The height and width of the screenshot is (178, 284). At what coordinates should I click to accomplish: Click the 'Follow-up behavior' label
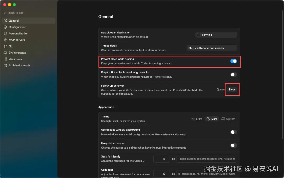[x=113, y=86]
